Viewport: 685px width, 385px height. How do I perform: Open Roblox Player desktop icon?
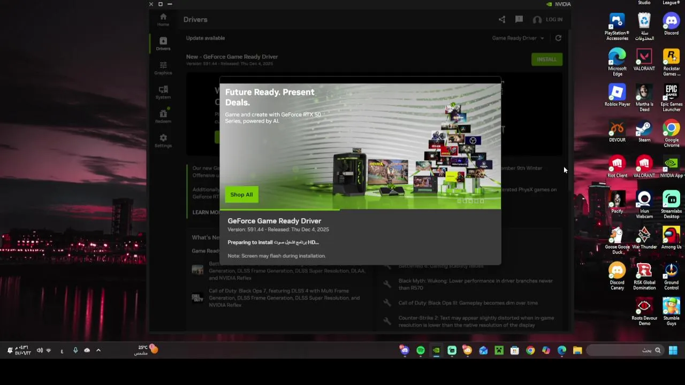click(x=617, y=96)
